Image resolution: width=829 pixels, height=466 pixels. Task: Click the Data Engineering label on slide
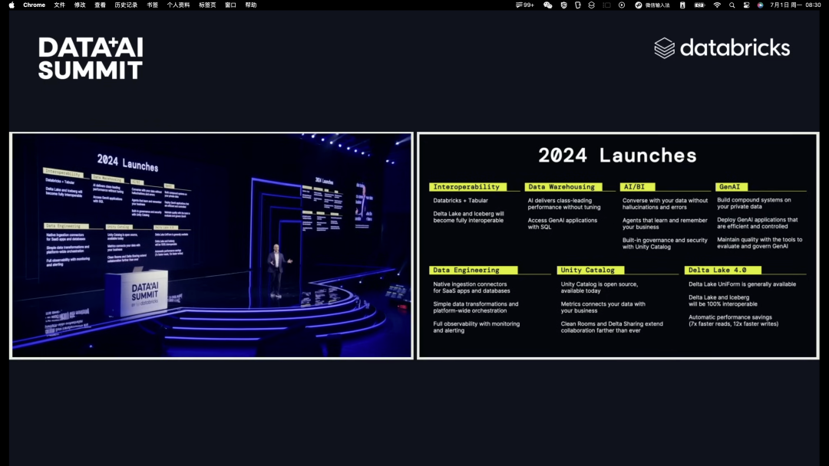(x=473, y=271)
